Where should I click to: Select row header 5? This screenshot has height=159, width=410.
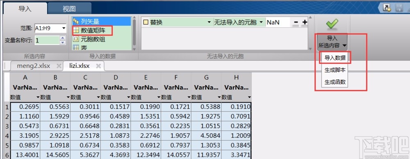7,146
